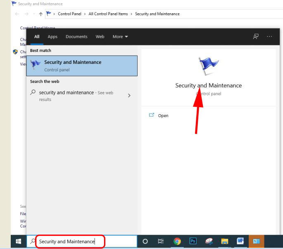Open Task View from the taskbar
The height and width of the screenshot is (249, 283).
(160, 241)
